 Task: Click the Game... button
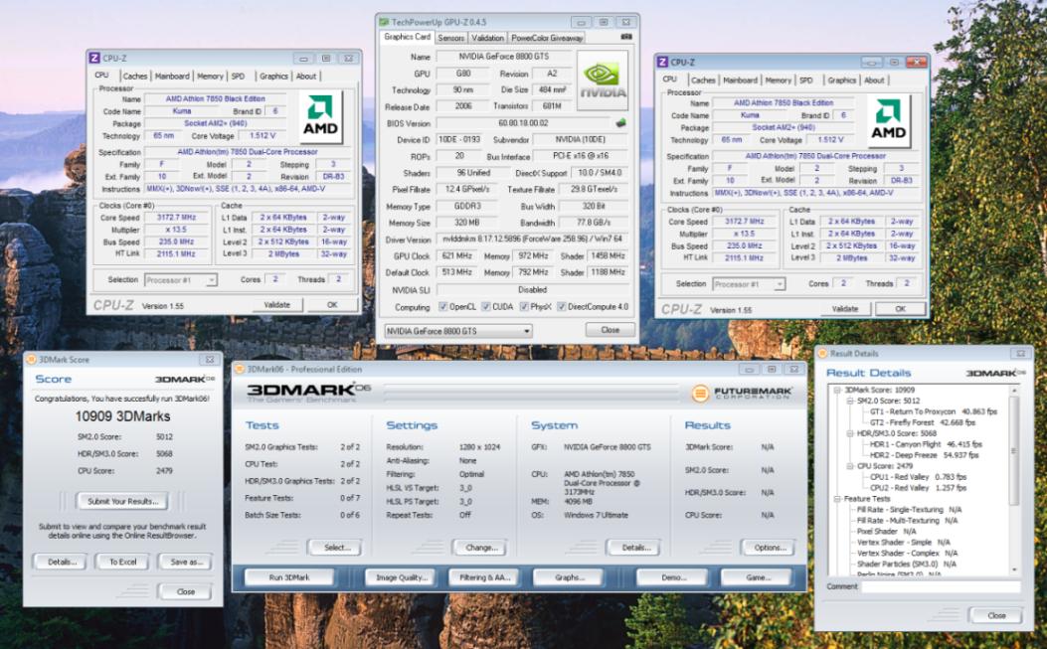(758, 577)
